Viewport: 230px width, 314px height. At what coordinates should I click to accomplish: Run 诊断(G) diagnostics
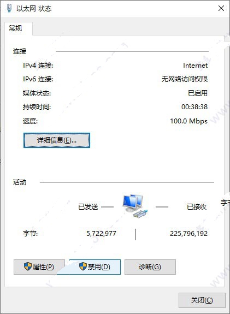coord(150,267)
